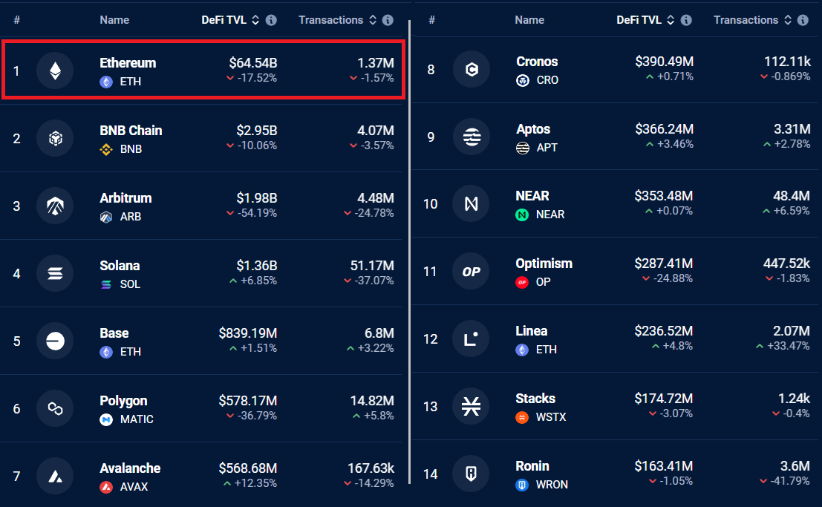Screen dimensions: 822x507
Task: Select the Arbitrum chain logo icon
Action: click(55, 206)
